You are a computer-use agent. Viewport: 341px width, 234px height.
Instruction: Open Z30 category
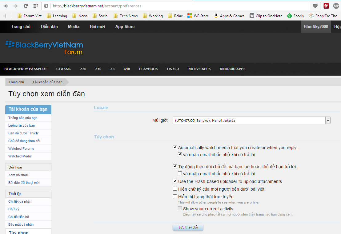(83, 69)
